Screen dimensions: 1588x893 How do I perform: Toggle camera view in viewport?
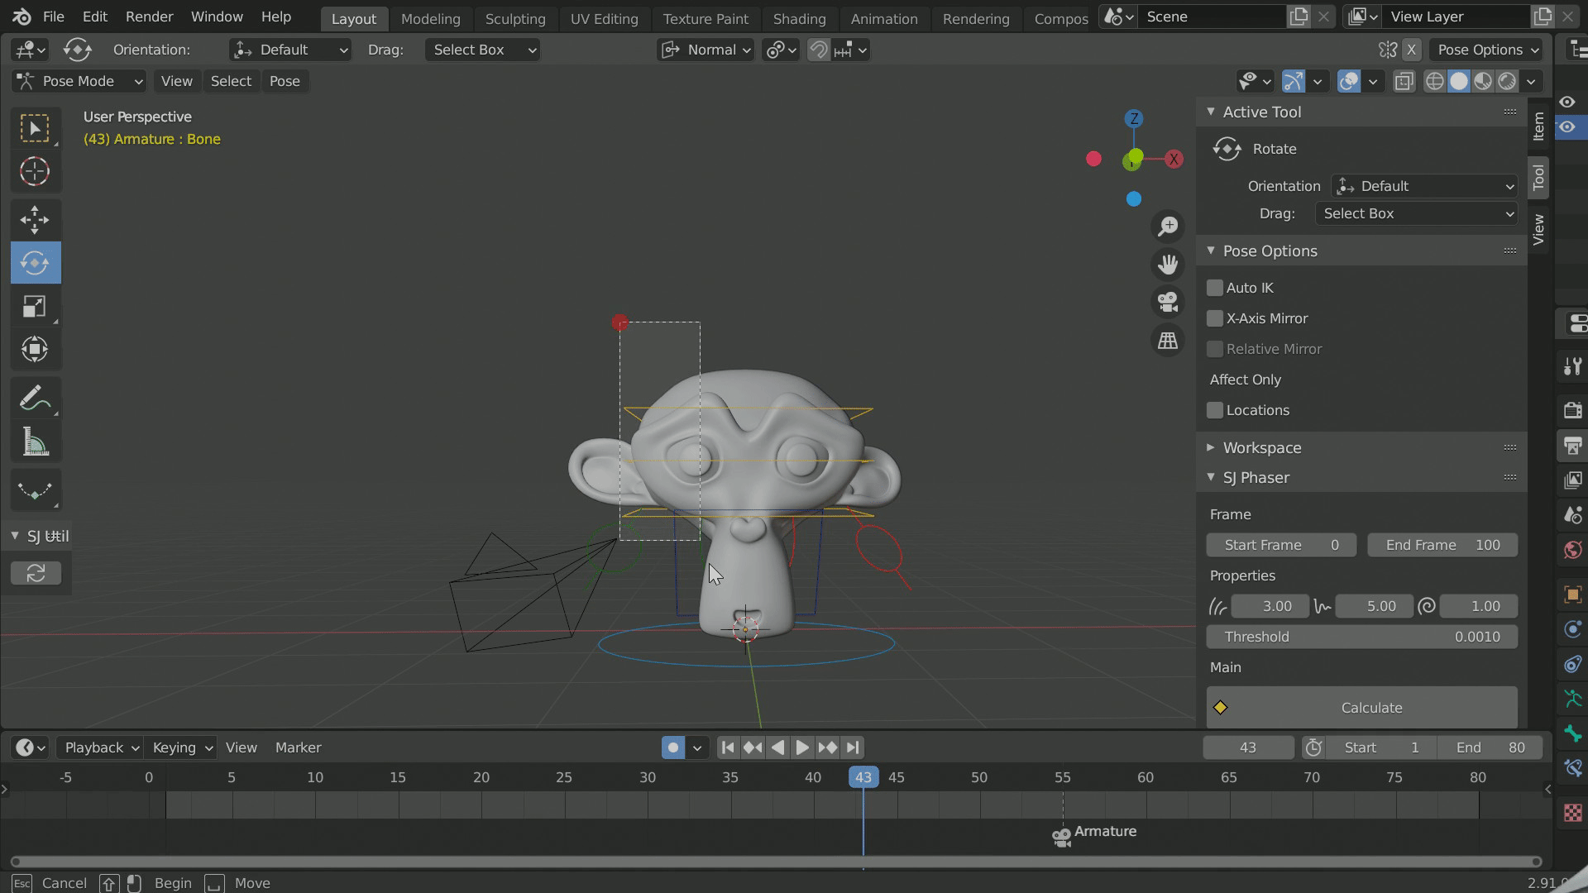tap(1168, 302)
